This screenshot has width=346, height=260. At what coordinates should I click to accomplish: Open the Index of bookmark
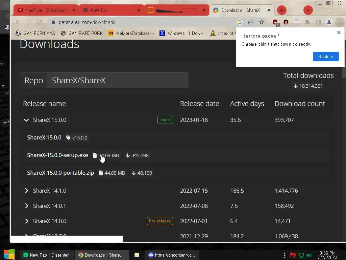[223, 33]
